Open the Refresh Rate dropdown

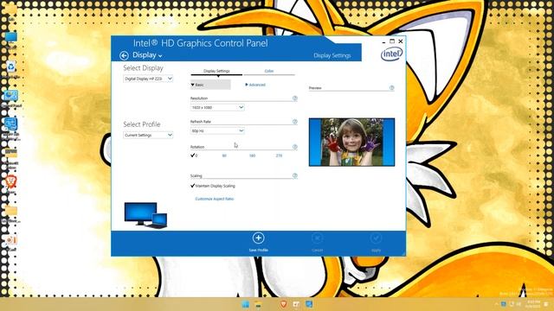(x=217, y=130)
